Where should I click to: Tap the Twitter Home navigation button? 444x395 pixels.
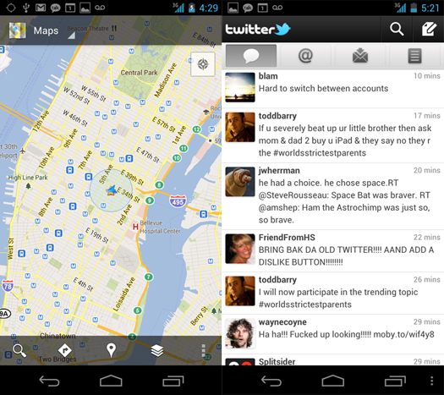(332, 381)
